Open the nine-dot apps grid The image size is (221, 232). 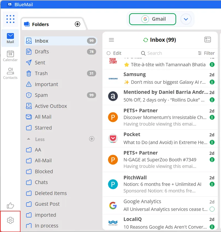pos(10,19)
